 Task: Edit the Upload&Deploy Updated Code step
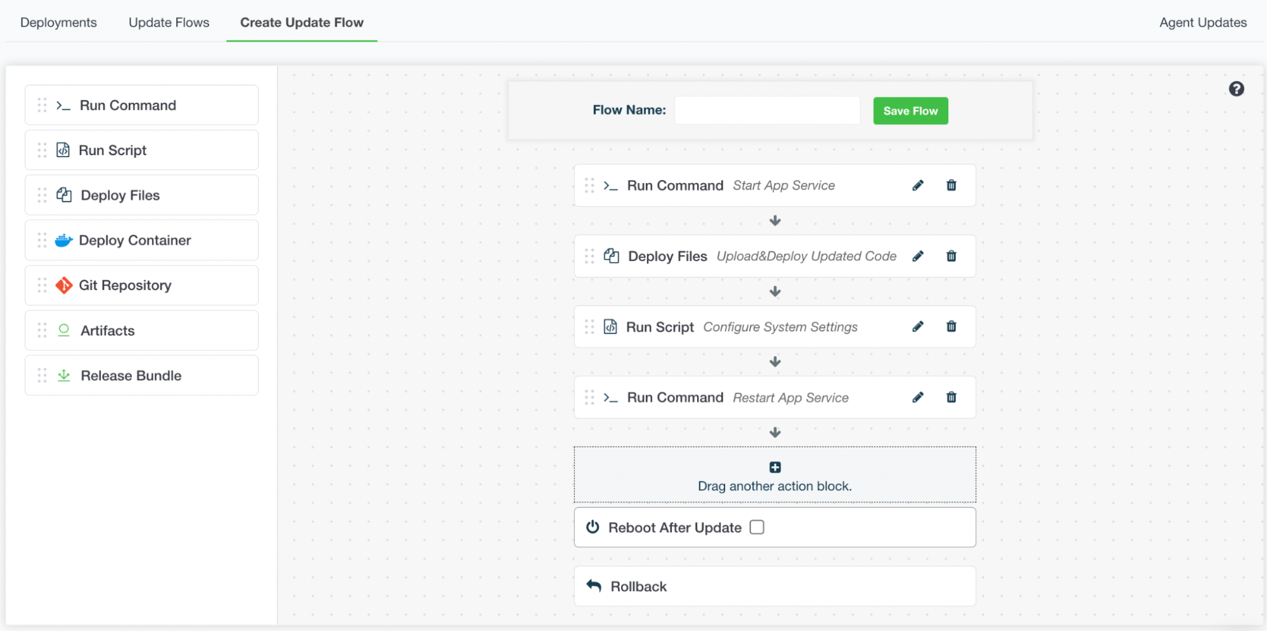pos(917,257)
